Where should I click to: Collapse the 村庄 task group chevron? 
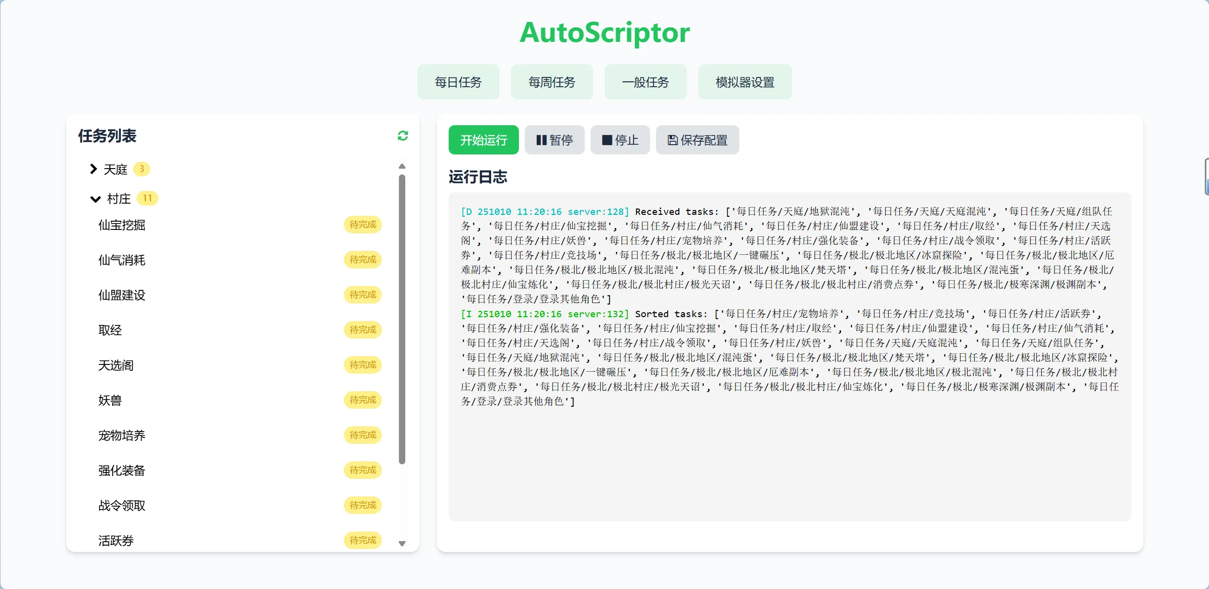pos(95,199)
